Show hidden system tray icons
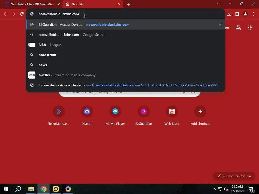This screenshot has height=194, width=259. (x=214, y=189)
